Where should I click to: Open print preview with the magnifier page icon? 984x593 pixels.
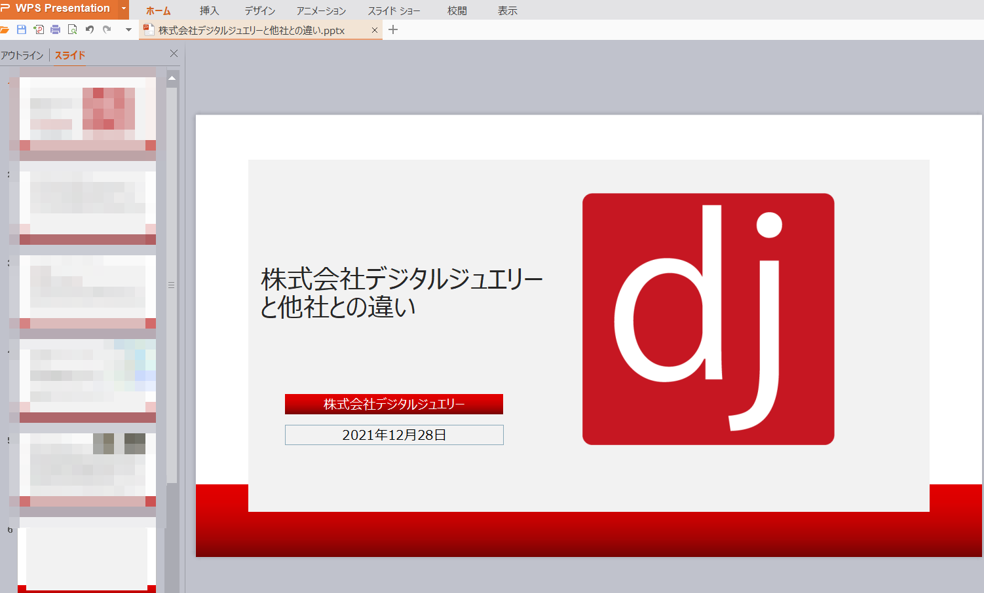pos(73,29)
